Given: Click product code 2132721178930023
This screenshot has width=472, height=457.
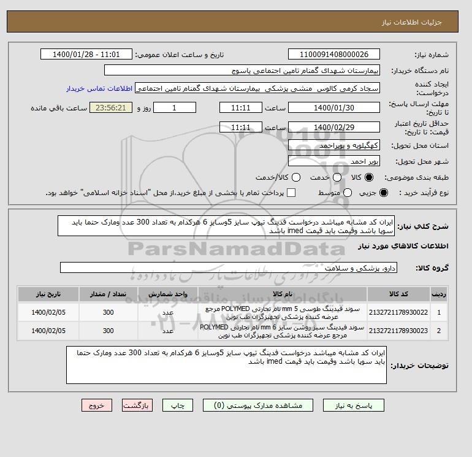Looking at the screenshot, I should pyautogui.click(x=398, y=331).
